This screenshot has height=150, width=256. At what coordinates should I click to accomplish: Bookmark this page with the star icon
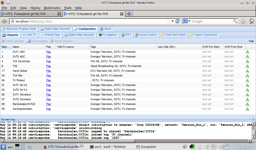pyautogui.click(x=168, y=21)
